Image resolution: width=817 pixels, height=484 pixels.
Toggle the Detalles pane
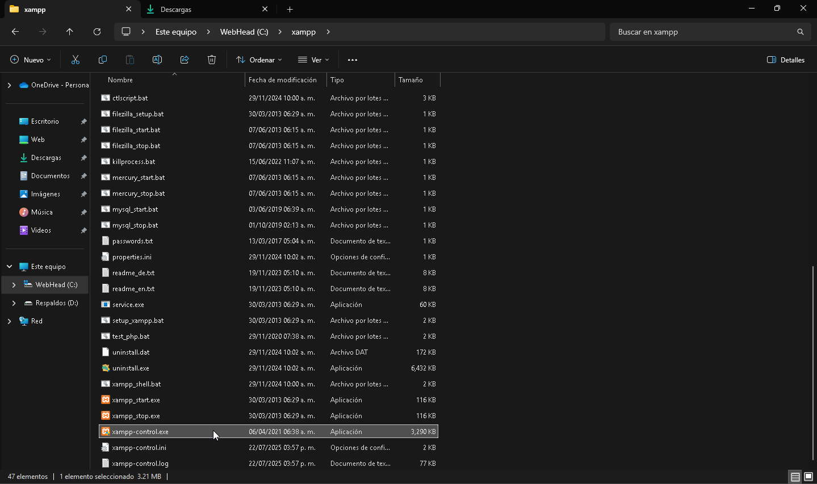click(x=785, y=60)
